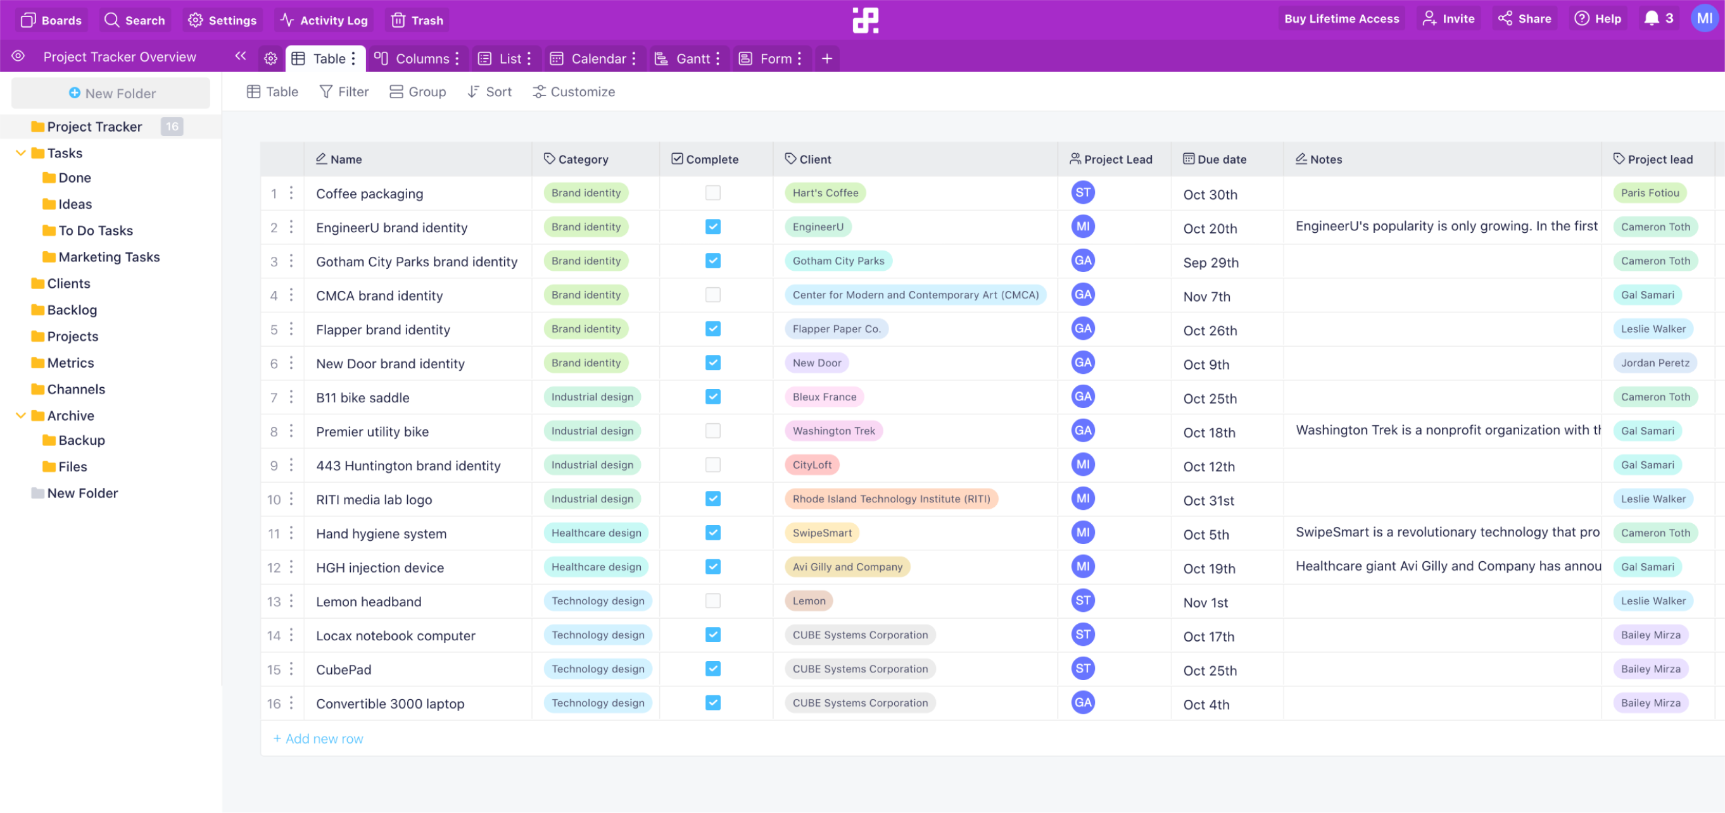Open board Settings gear next to Table tab
The image size is (1725, 813).
(x=270, y=58)
